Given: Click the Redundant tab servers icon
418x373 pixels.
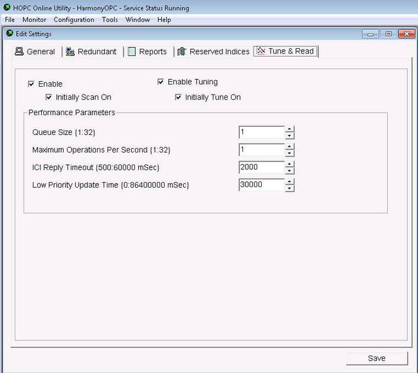Looking at the screenshot, I should coord(70,51).
